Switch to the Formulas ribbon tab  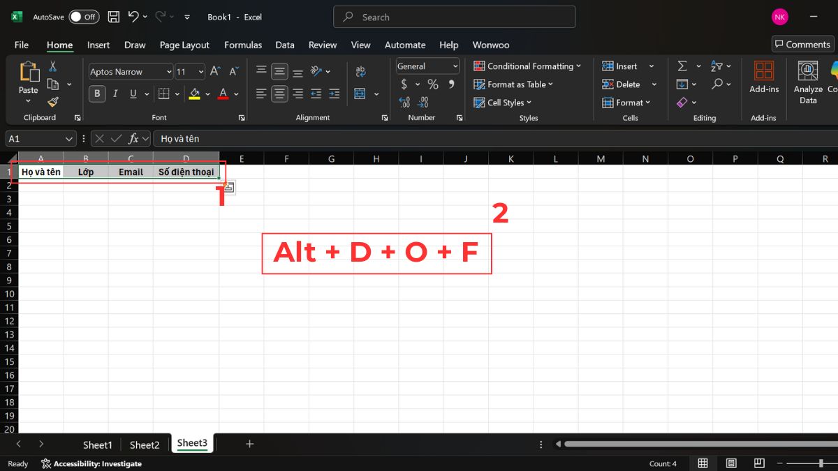click(x=243, y=45)
